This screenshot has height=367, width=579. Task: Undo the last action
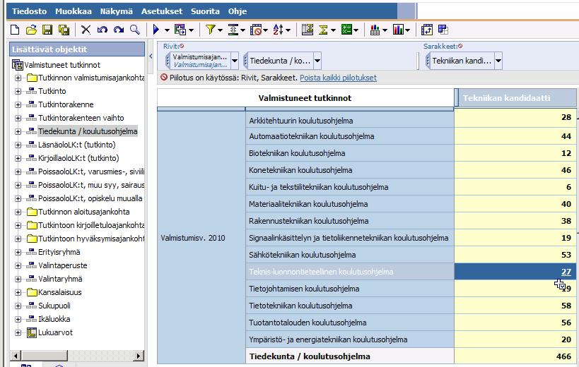point(103,30)
